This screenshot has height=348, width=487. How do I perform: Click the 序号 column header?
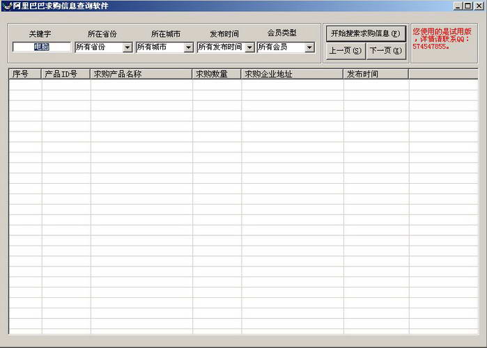tap(25, 74)
